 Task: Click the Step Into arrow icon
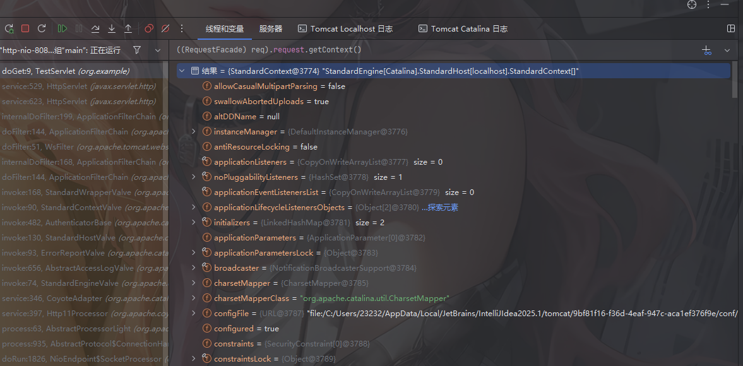112,28
